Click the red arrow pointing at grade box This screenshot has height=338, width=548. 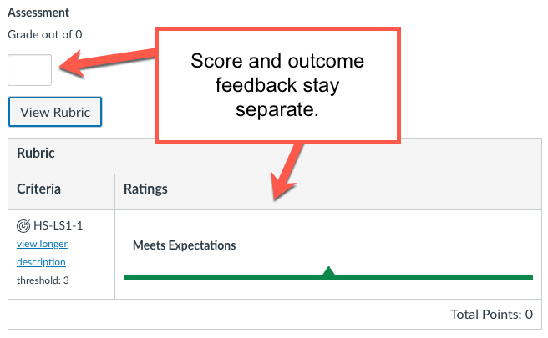(109, 61)
